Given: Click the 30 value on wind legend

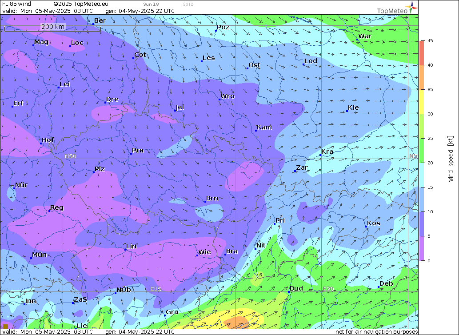Looking at the screenshot, I should (430, 114).
